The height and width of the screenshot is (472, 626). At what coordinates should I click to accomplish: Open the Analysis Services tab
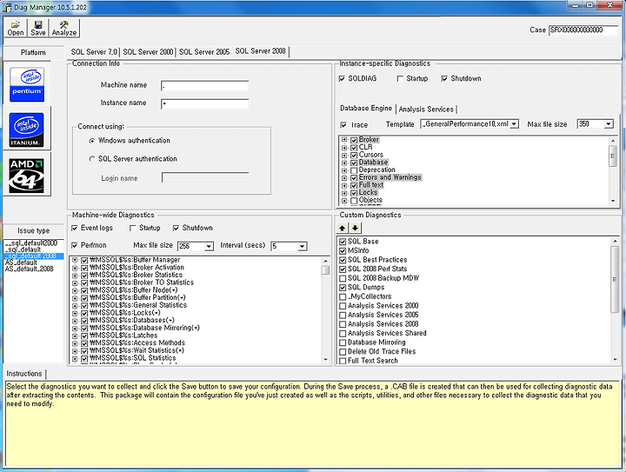(426, 109)
